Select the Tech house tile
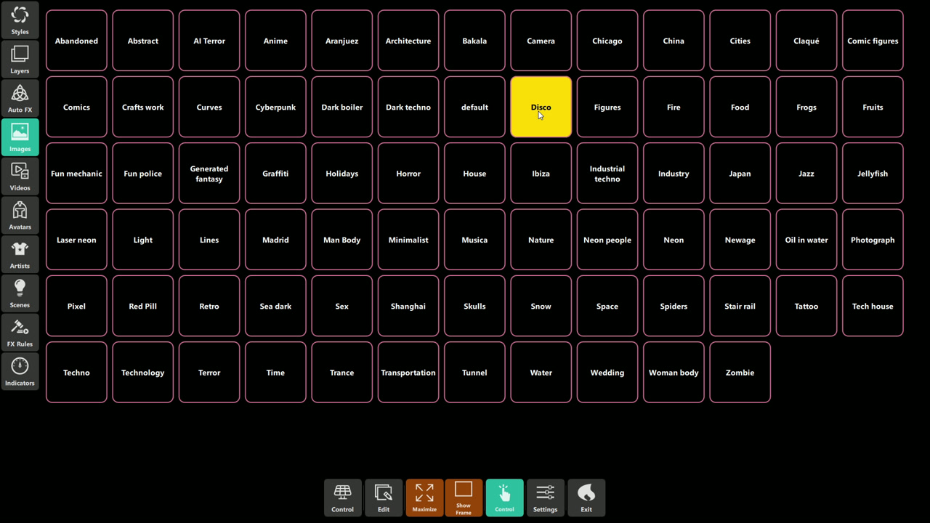 [873, 306]
